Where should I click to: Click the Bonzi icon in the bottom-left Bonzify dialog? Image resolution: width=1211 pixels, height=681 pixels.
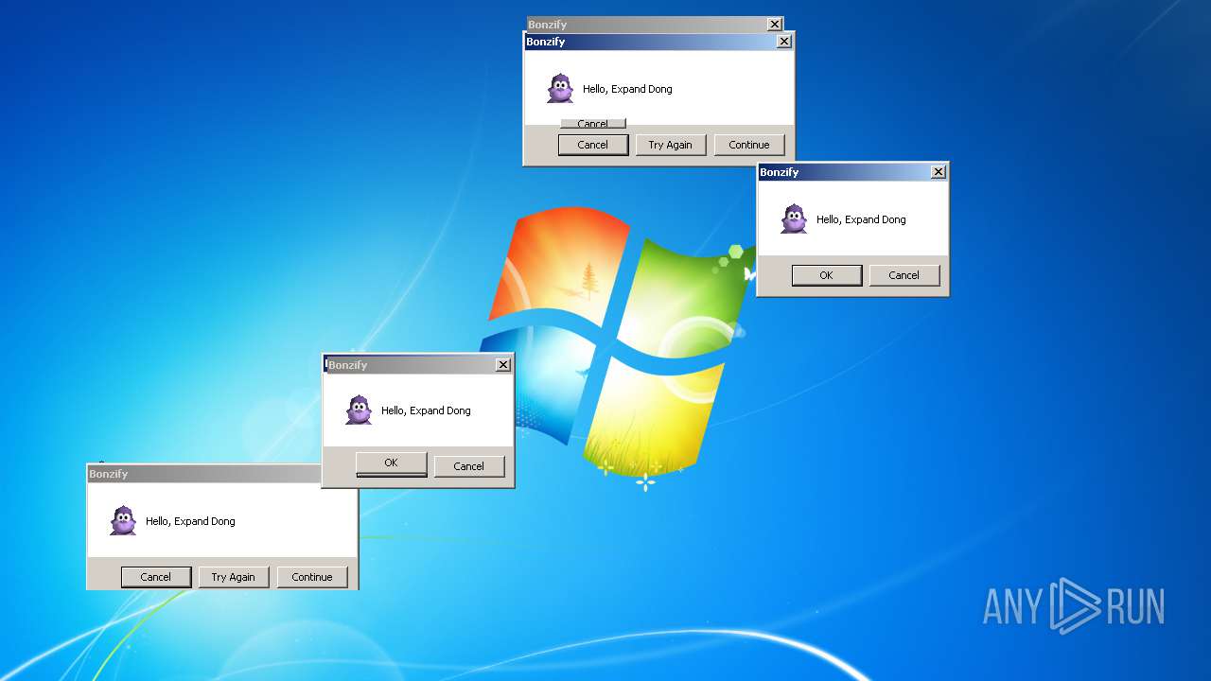tap(123, 520)
